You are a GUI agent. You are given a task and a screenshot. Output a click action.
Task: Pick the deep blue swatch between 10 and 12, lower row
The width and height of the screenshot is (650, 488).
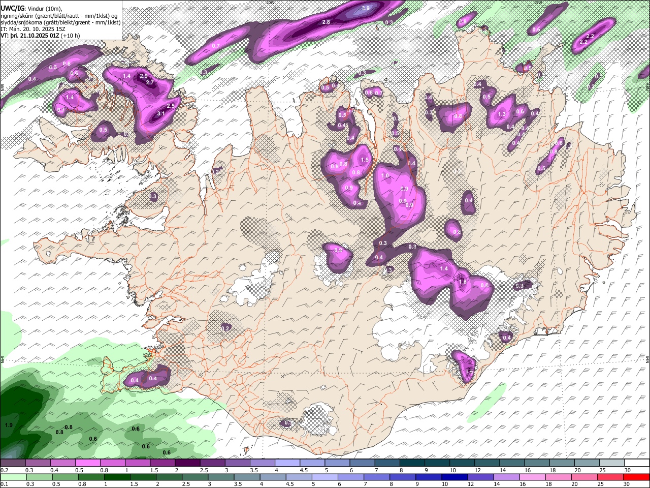click(x=453, y=477)
